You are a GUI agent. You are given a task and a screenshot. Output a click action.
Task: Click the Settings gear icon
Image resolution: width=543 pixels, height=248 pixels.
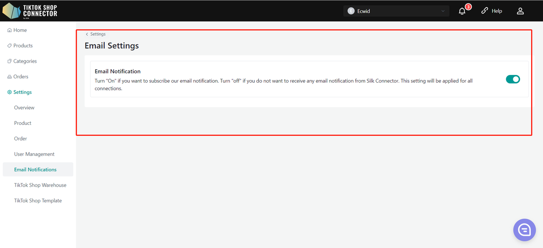pos(10,92)
